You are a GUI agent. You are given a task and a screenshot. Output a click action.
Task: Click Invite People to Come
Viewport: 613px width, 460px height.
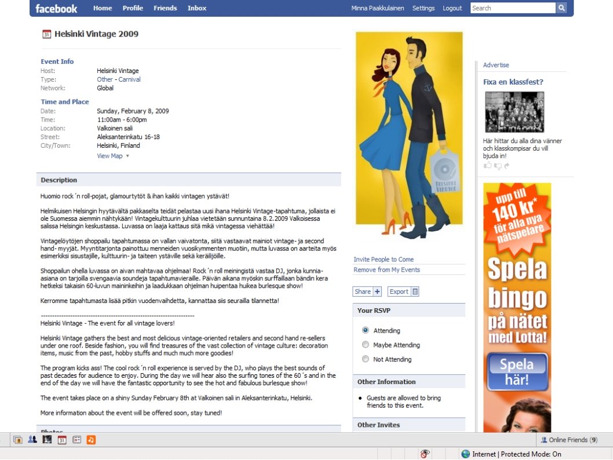384,259
